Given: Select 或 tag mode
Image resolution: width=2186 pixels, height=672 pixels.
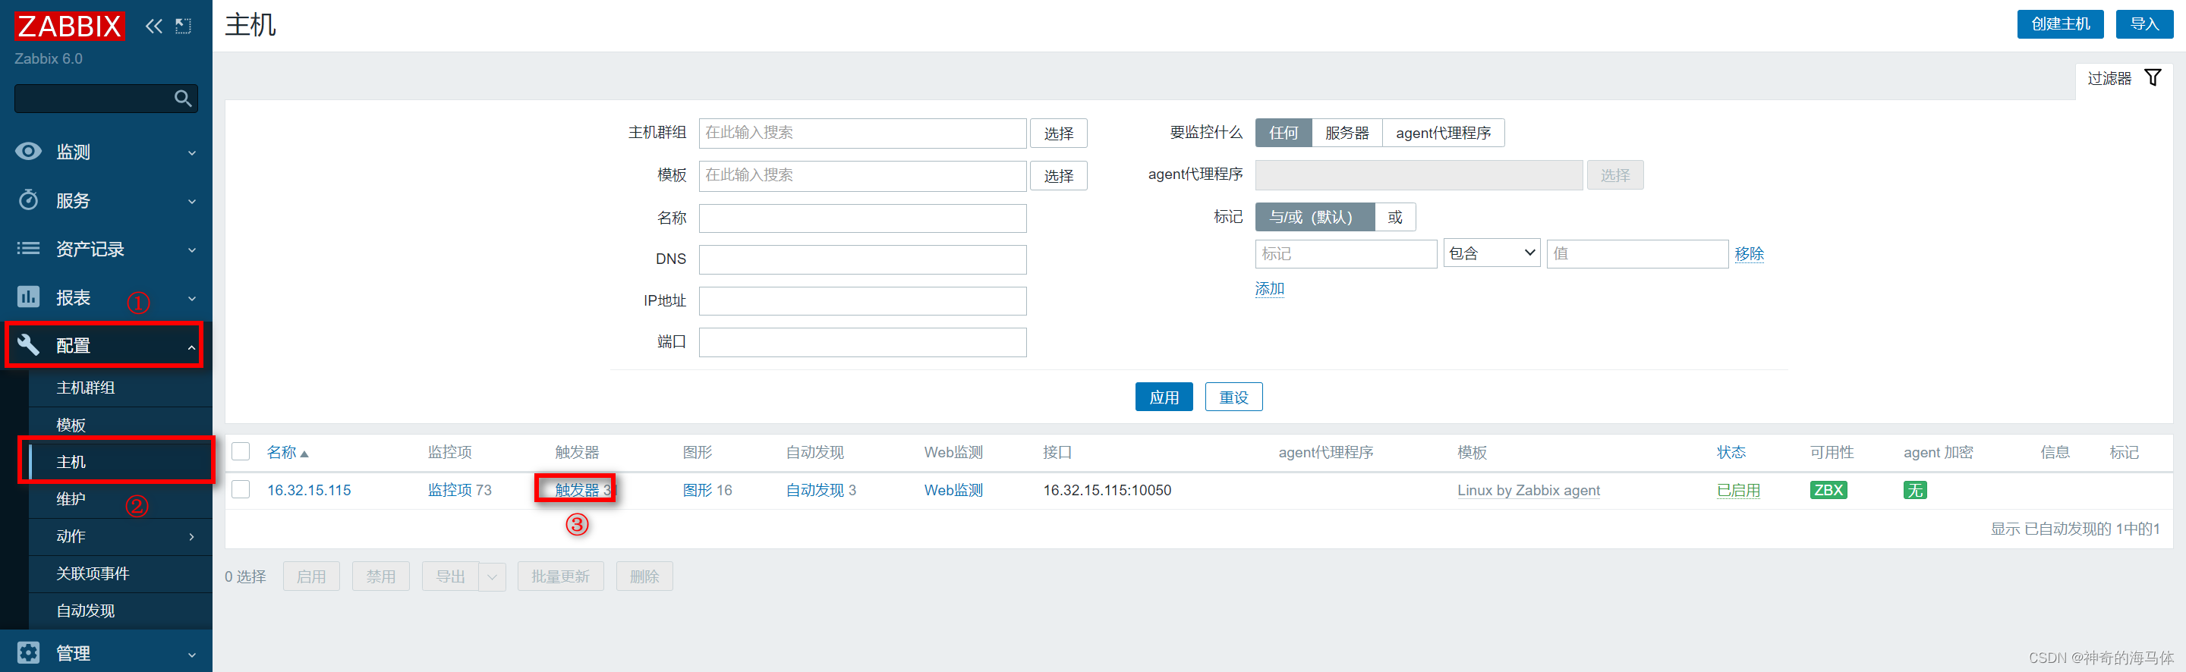Looking at the screenshot, I should (x=1394, y=217).
